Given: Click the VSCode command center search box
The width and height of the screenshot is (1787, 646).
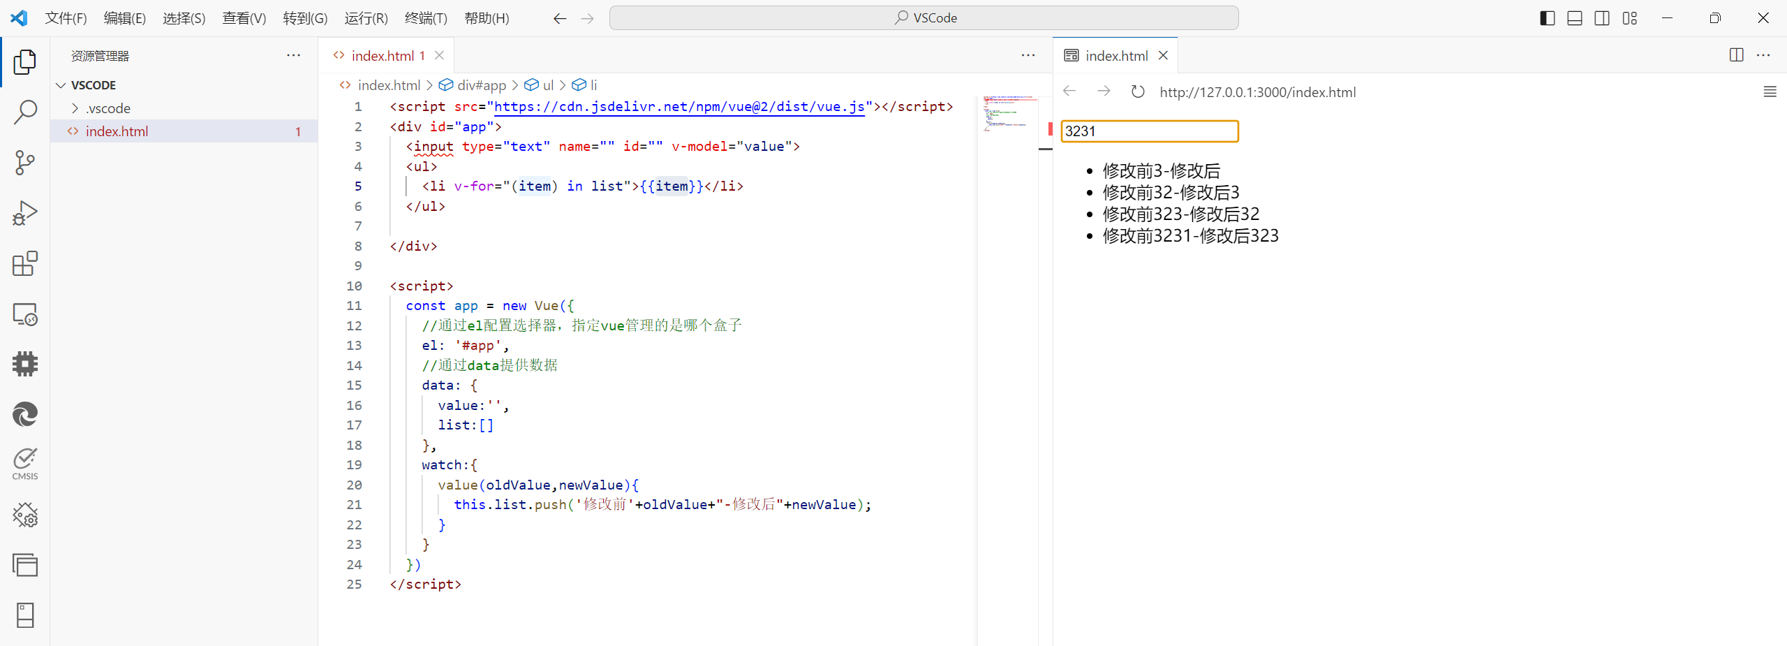Looking at the screenshot, I should point(924,18).
